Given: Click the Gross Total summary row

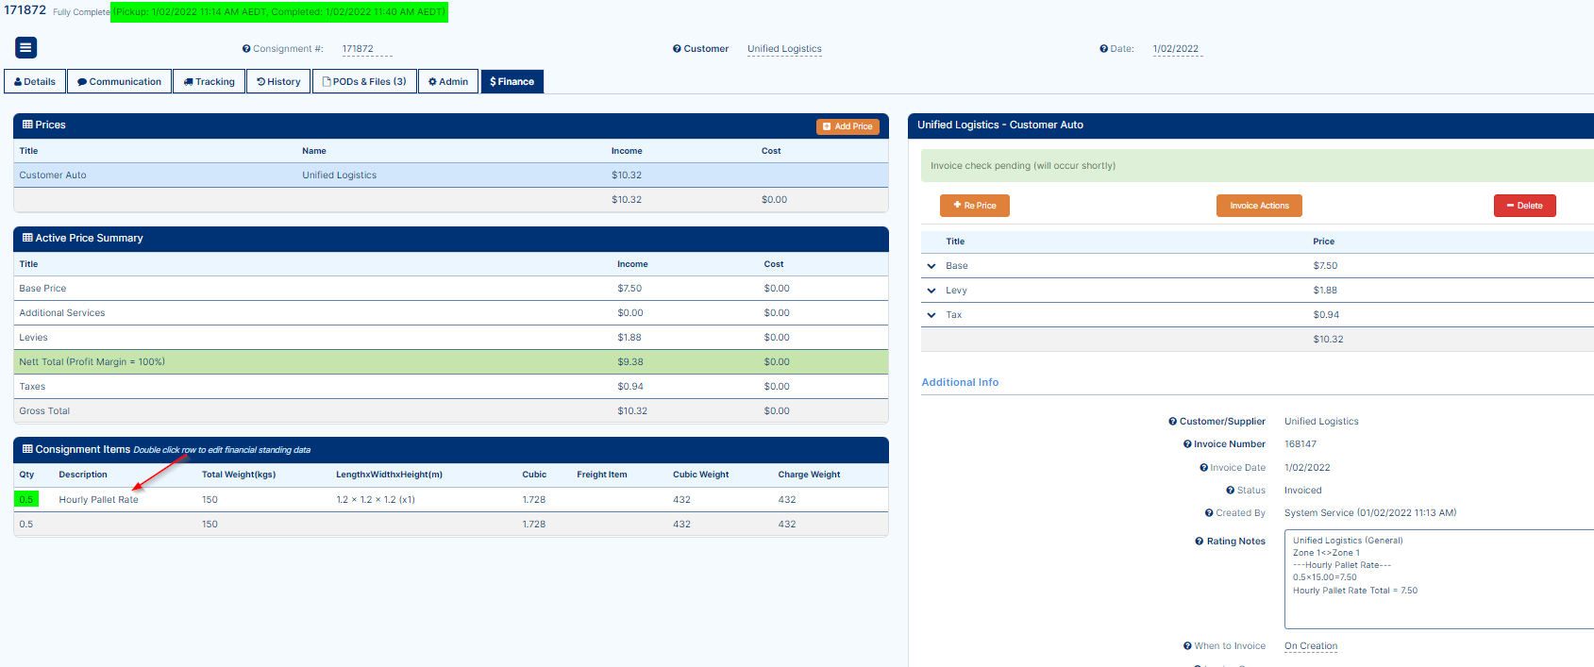Looking at the screenshot, I should pos(451,411).
